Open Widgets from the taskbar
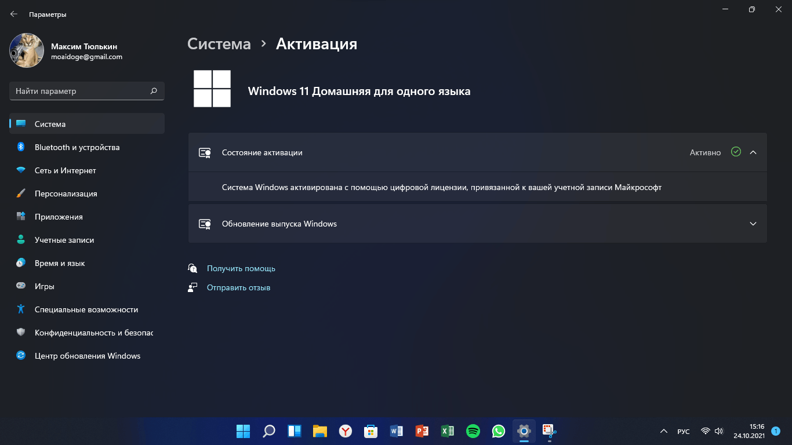Viewport: 792px width, 445px height. 294,431
